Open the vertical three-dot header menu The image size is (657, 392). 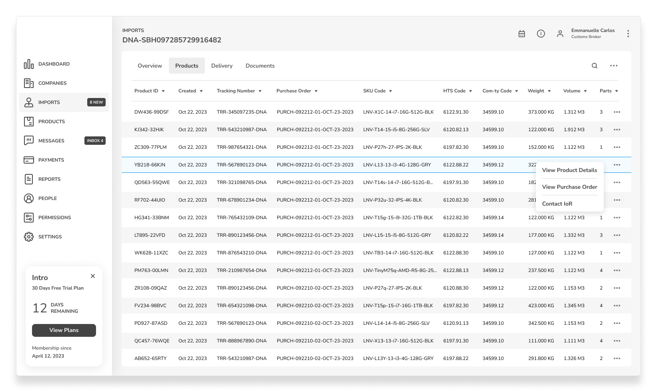[x=628, y=34]
